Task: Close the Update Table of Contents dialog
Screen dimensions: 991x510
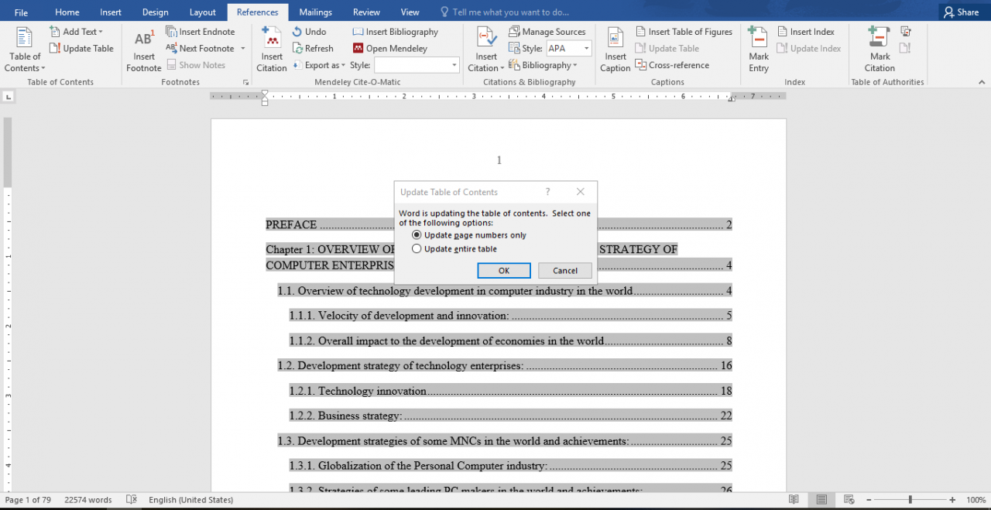Action: click(x=581, y=192)
